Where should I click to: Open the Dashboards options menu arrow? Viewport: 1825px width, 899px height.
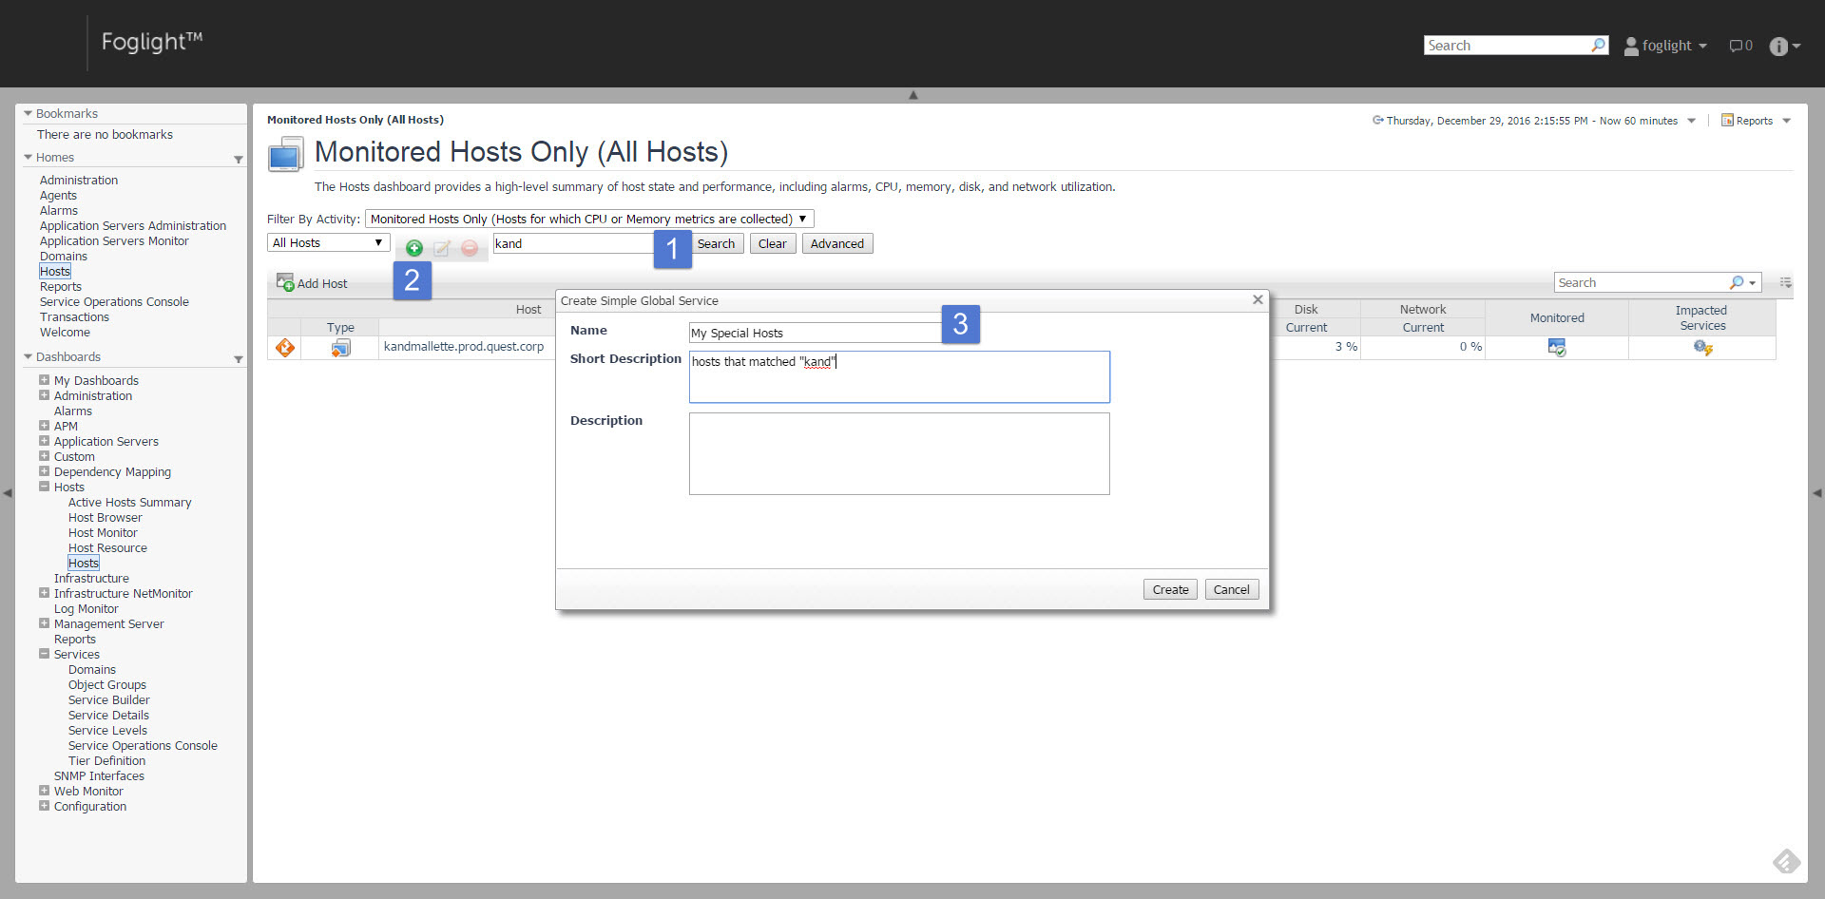coord(238,359)
